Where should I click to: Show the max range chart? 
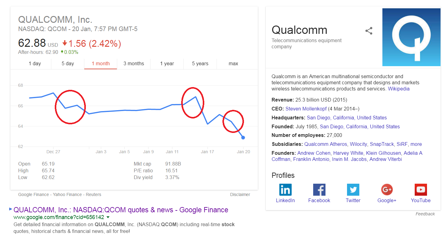(233, 63)
